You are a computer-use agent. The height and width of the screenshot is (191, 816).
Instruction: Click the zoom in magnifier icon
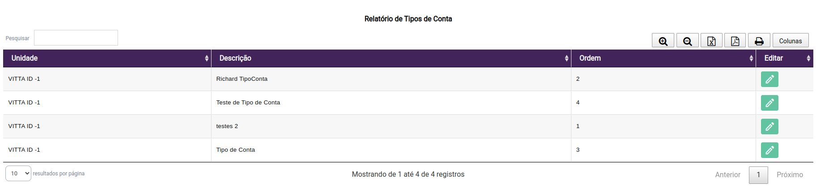[x=663, y=41]
